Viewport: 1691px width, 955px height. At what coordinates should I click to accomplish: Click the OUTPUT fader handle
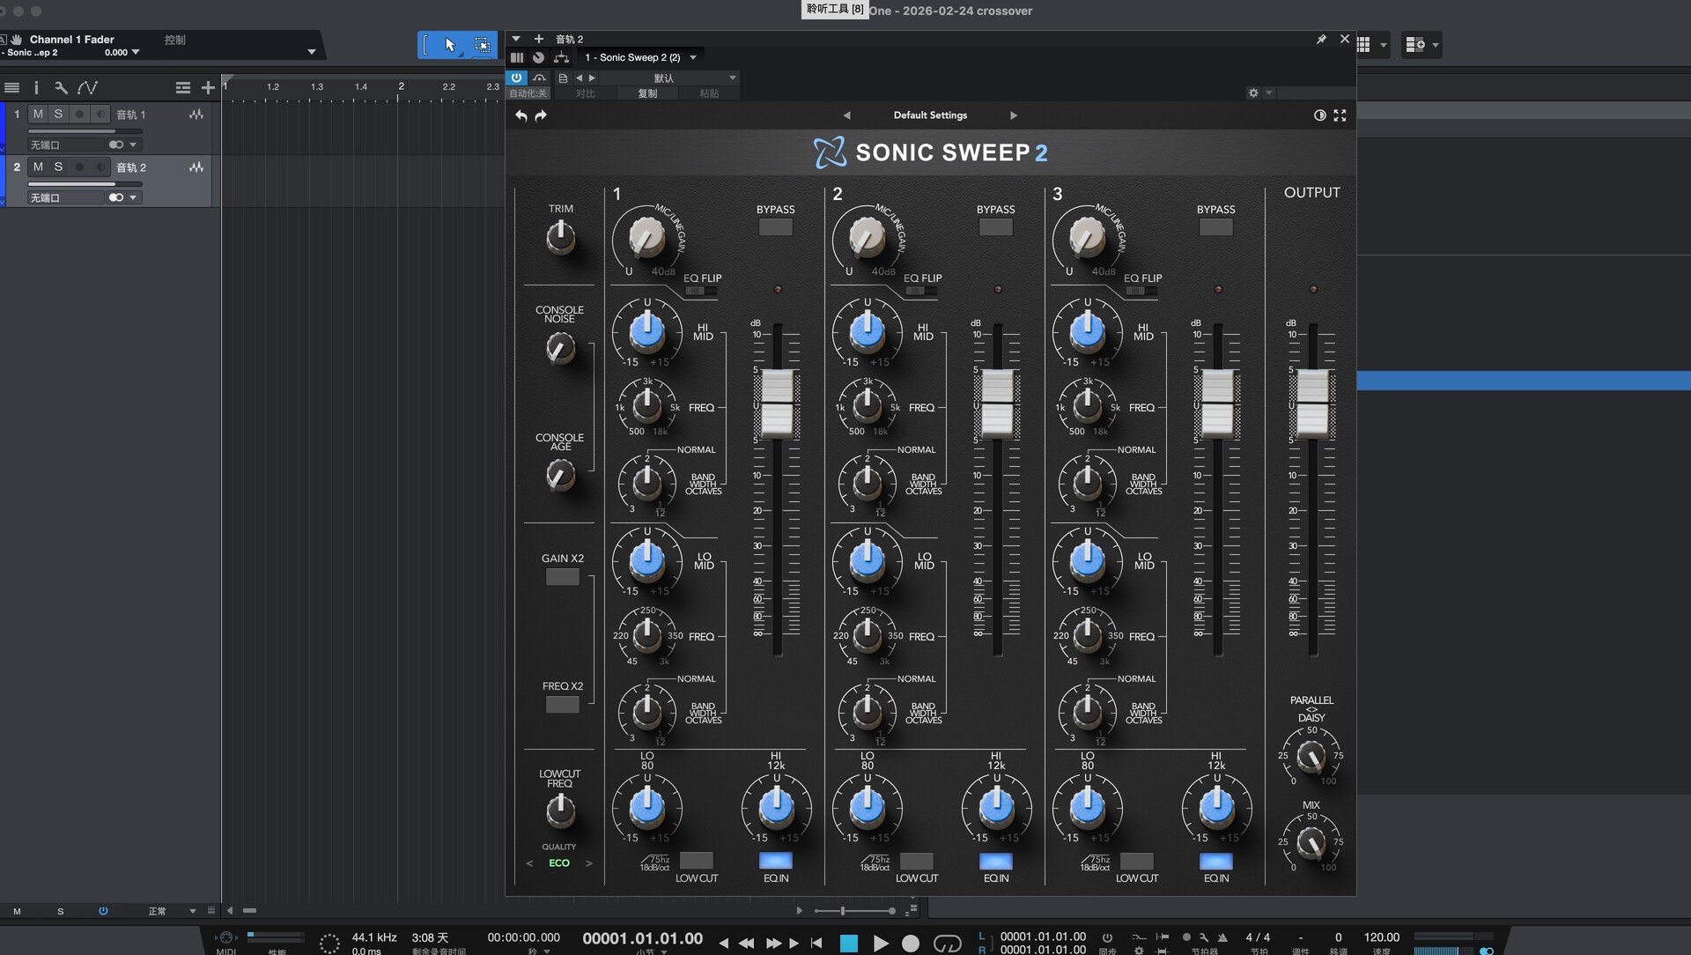coord(1312,403)
